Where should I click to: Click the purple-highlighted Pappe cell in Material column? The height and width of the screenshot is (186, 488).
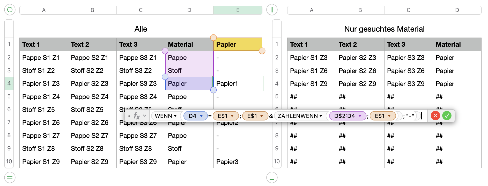coord(189,58)
